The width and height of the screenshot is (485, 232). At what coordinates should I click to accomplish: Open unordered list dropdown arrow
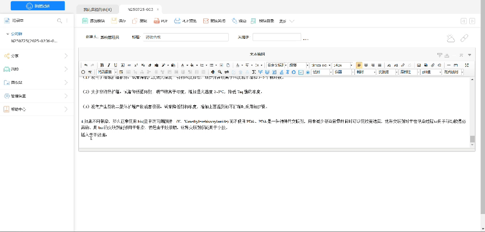click(216, 65)
